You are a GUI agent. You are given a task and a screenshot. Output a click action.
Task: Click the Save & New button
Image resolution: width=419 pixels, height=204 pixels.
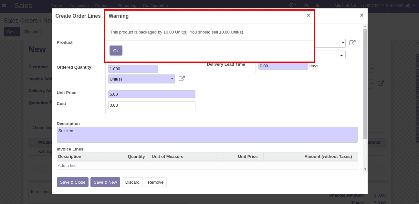click(x=105, y=182)
